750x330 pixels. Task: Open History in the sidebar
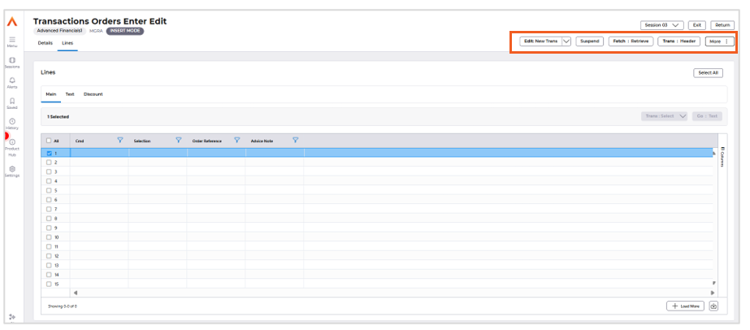12,124
